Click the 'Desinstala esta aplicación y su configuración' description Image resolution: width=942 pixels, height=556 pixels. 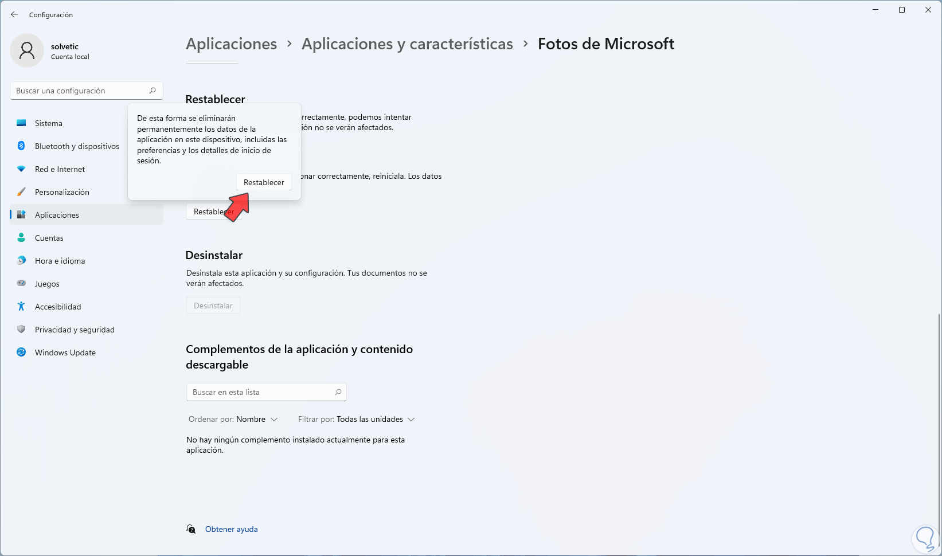tap(307, 278)
